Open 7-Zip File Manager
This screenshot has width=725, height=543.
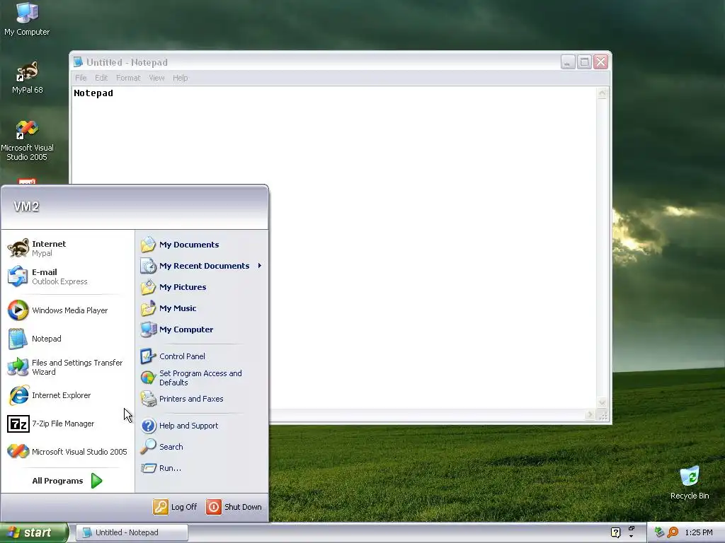pyautogui.click(x=67, y=424)
